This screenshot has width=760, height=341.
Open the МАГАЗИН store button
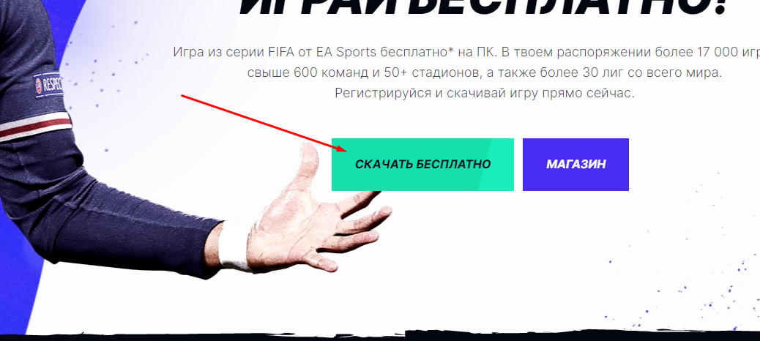click(575, 164)
